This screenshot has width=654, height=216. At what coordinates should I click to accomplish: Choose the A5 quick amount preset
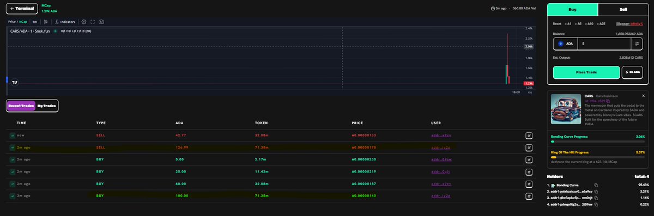[579, 24]
